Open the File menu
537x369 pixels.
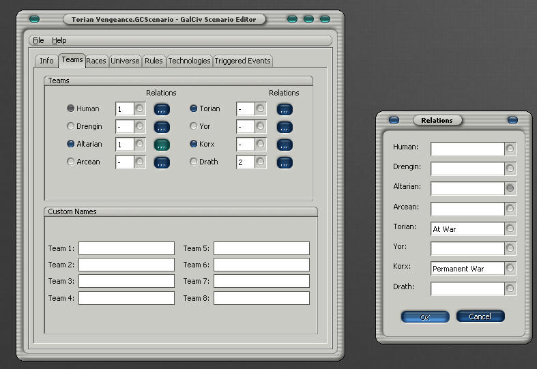coord(38,40)
